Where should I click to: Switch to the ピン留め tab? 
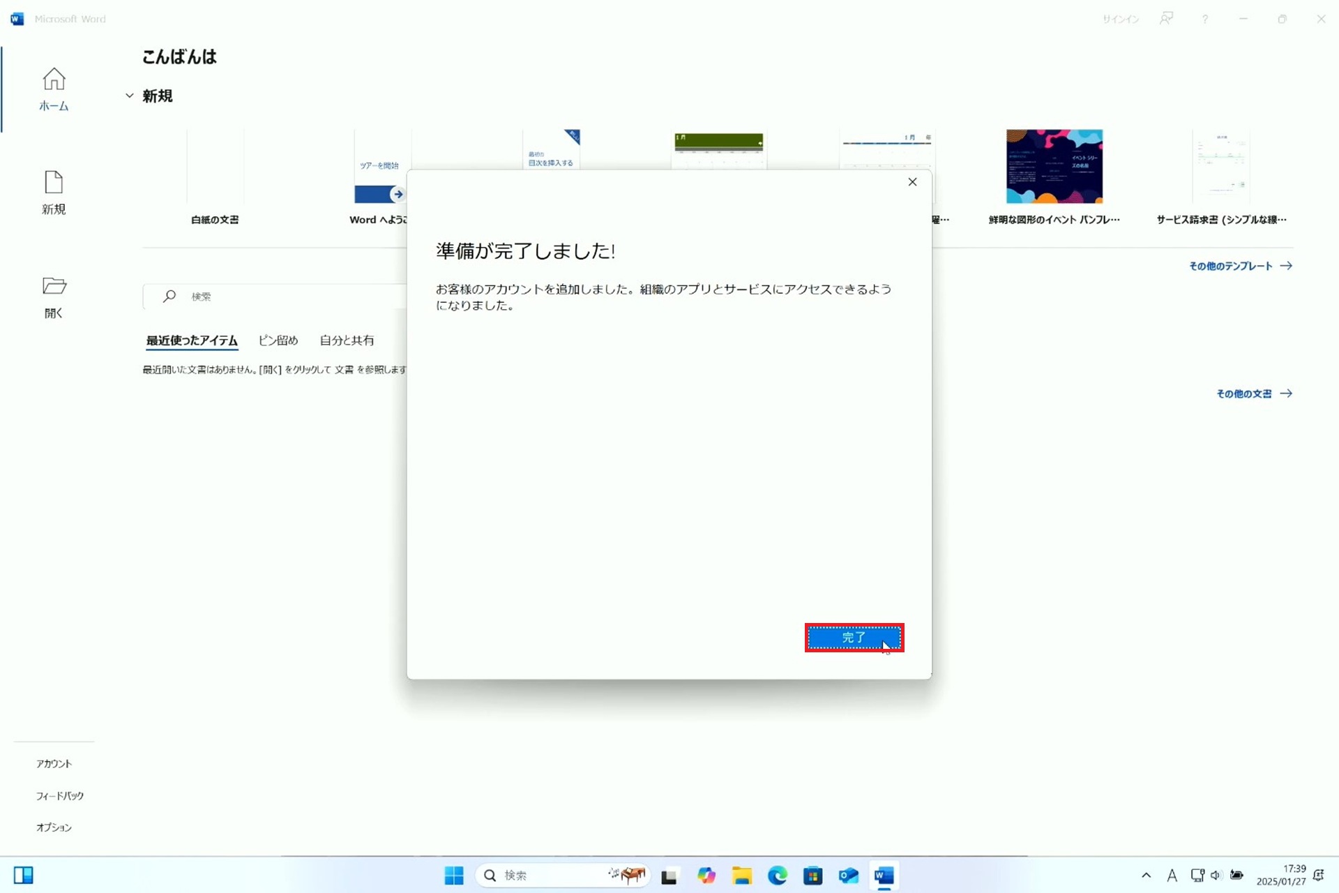278,340
